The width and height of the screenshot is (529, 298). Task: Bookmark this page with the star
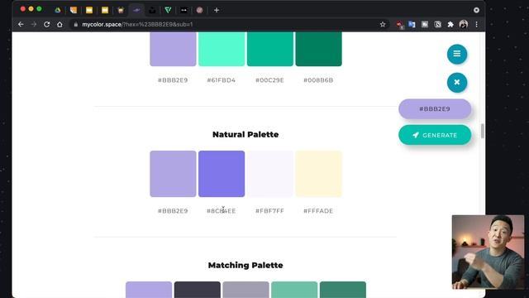click(x=383, y=24)
